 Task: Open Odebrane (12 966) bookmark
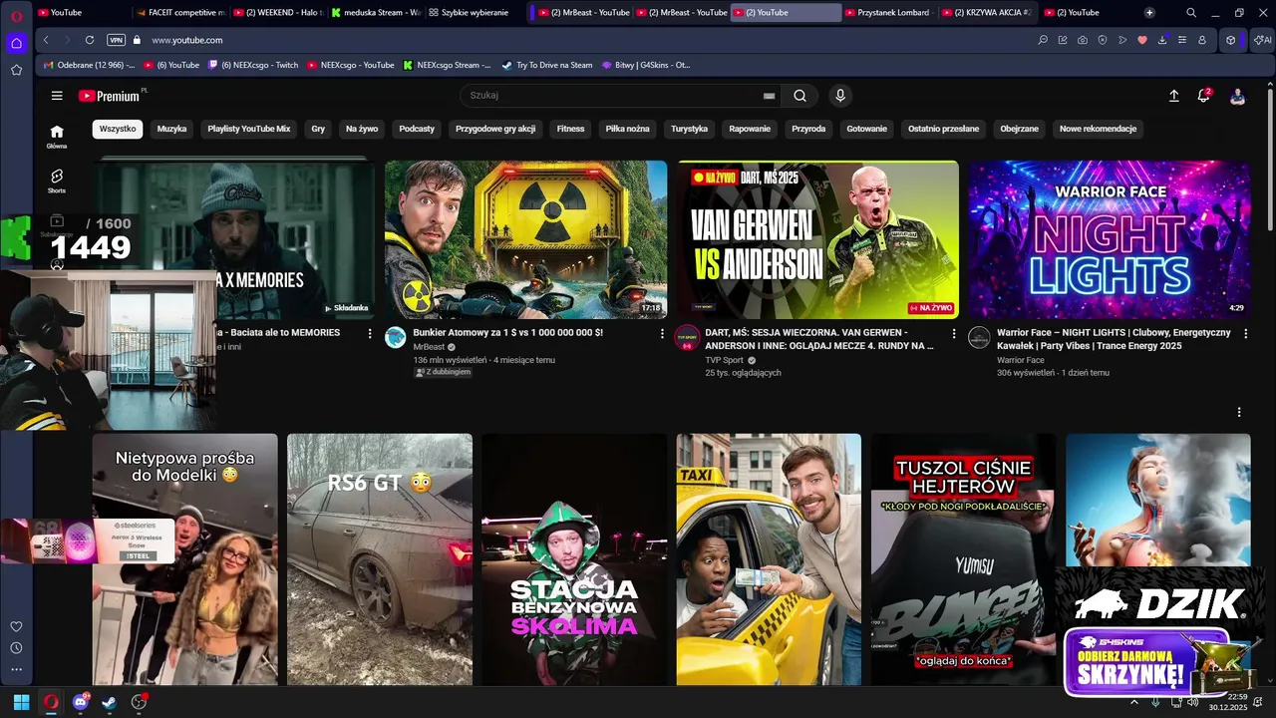click(90, 65)
